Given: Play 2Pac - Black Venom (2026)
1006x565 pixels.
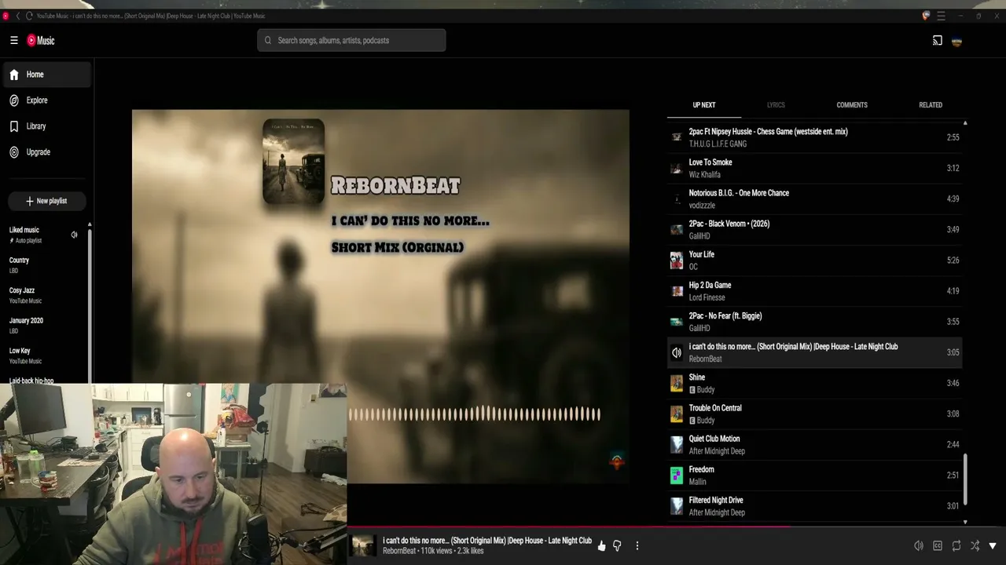Looking at the screenshot, I should (x=814, y=229).
